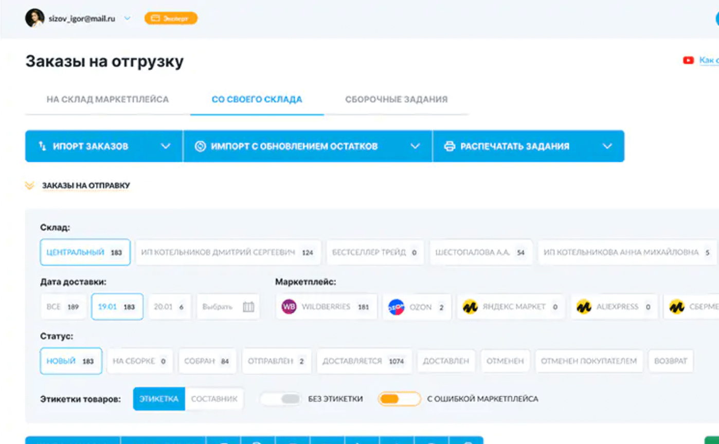Filter by Wildberries marketplace logo
This screenshot has height=444, width=719.
(x=289, y=307)
